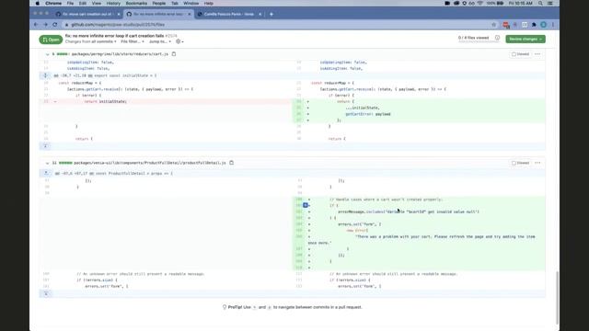Screen dimensions: 589x331
Task: Open the Chrome profile avatar
Action: [x=543, y=25]
